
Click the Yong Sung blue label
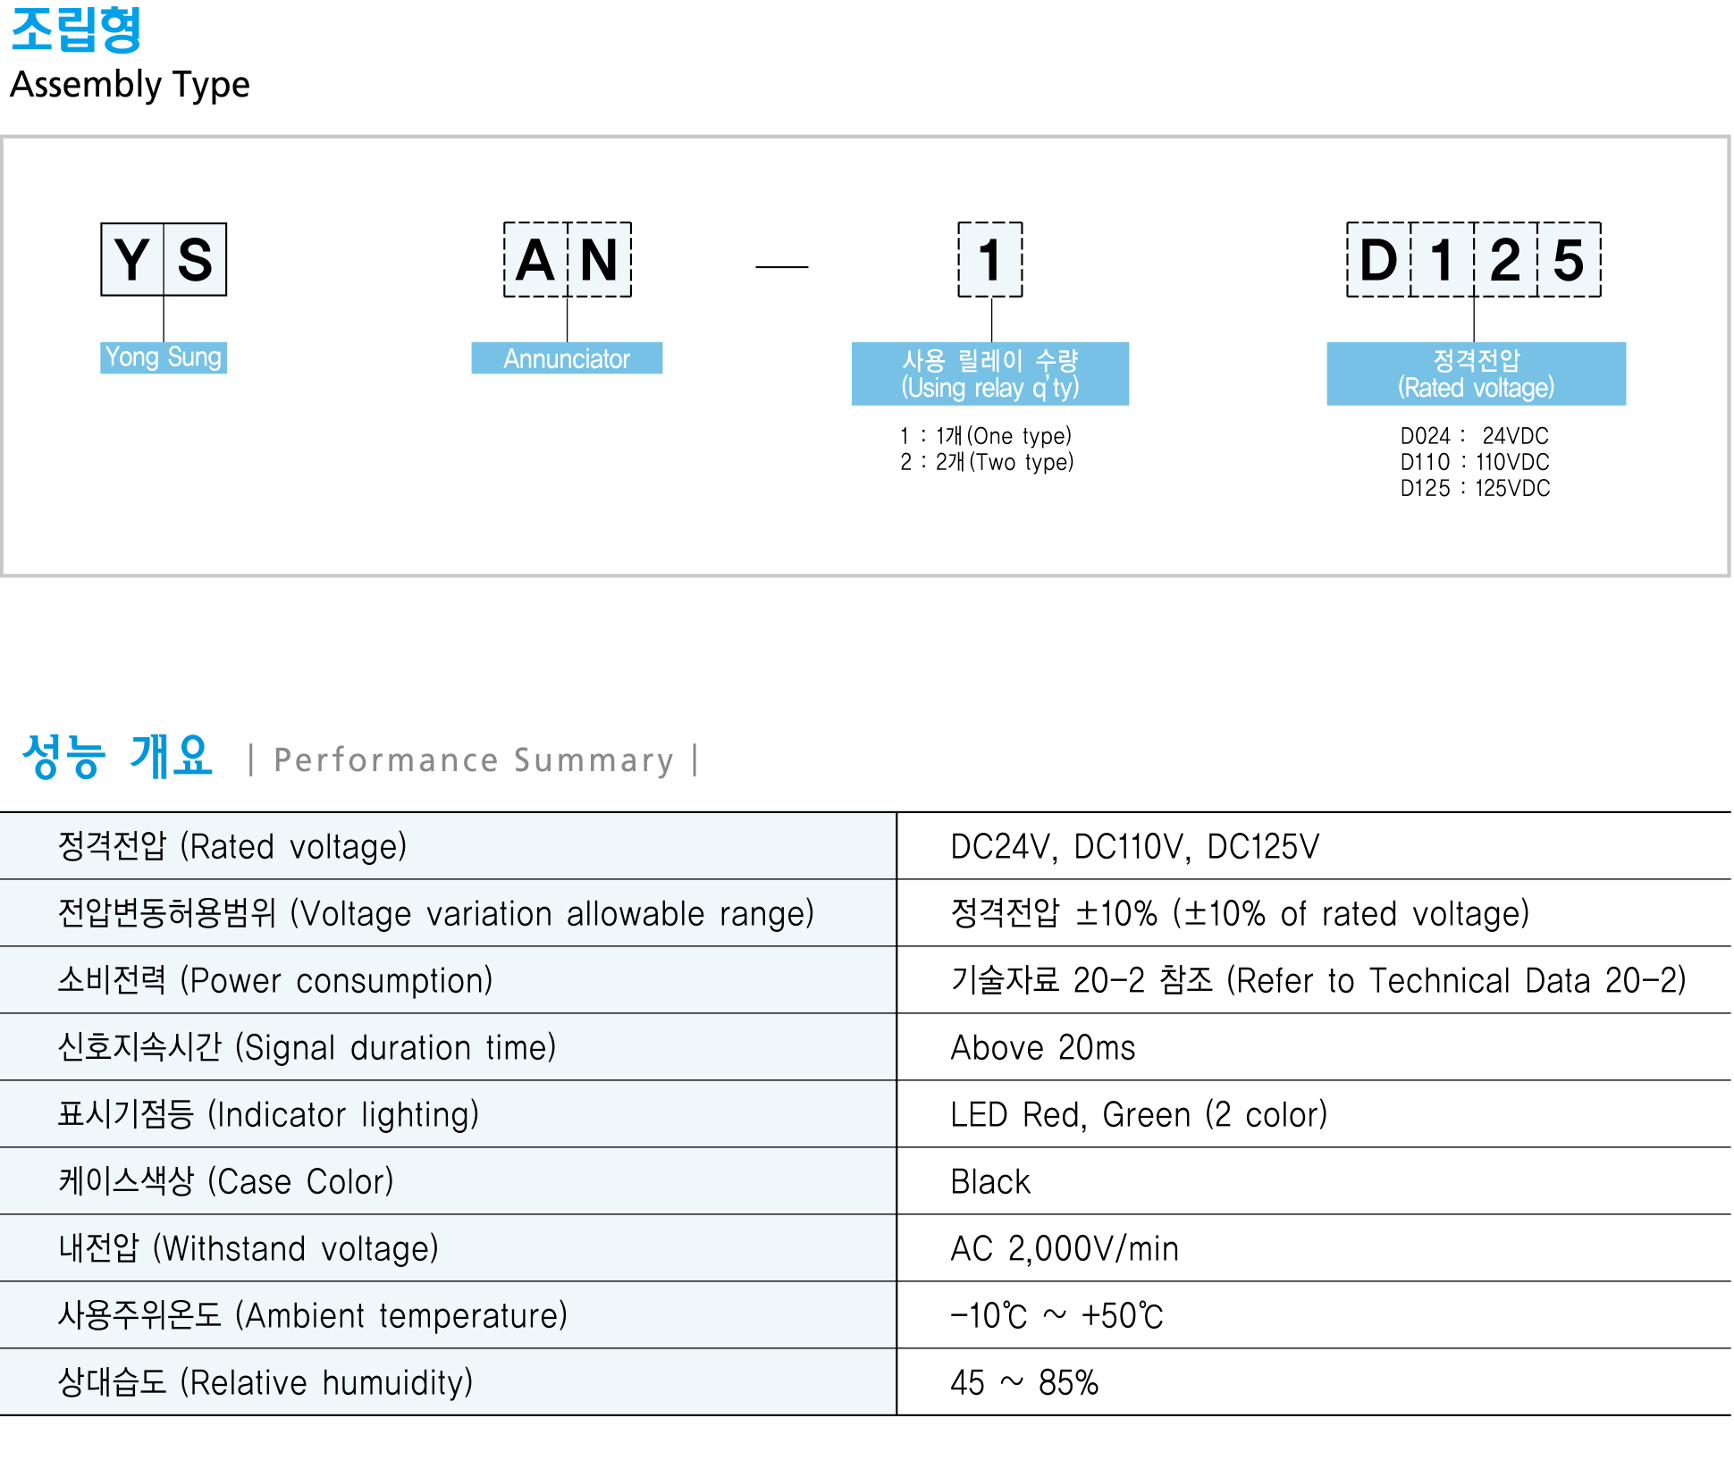tap(164, 357)
